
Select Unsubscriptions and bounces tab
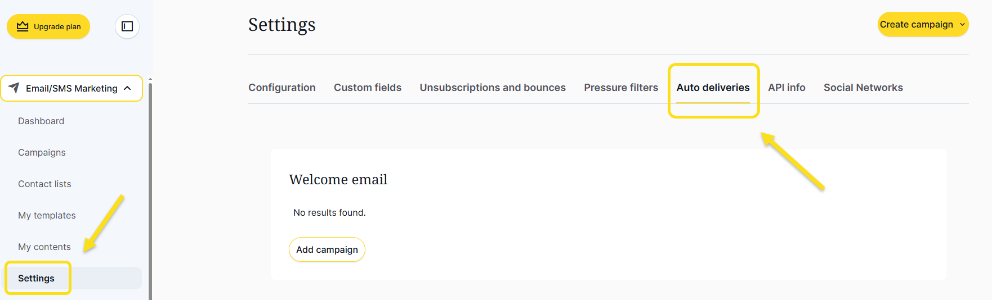pyautogui.click(x=493, y=88)
